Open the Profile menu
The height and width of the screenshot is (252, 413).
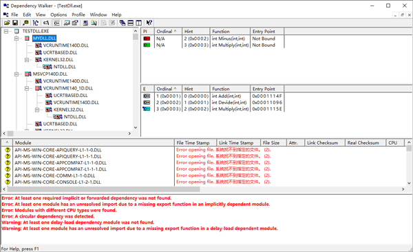tap(78, 14)
